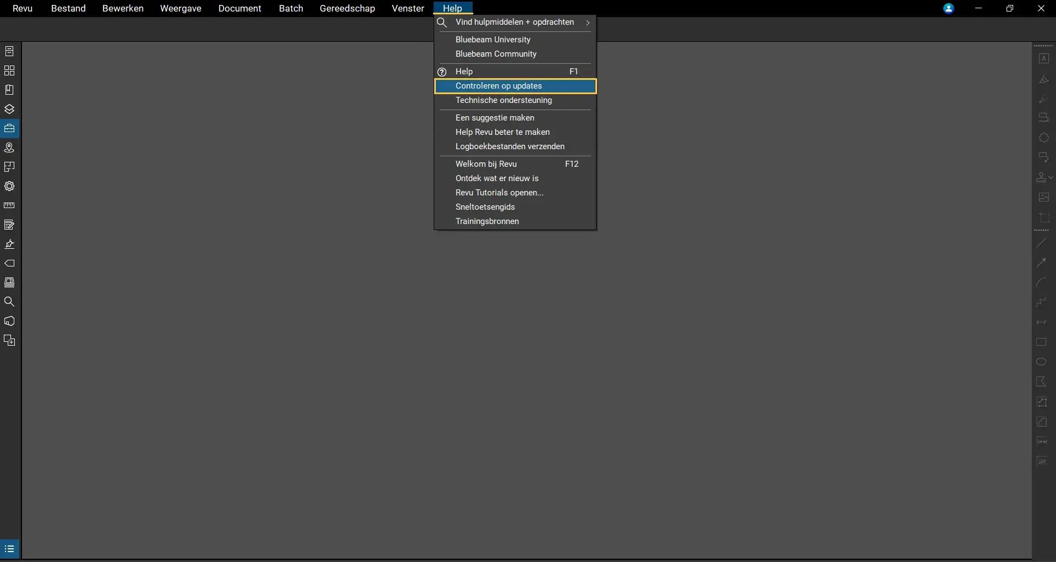Select the Callout tool
1056x562 pixels.
tap(1043, 157)
